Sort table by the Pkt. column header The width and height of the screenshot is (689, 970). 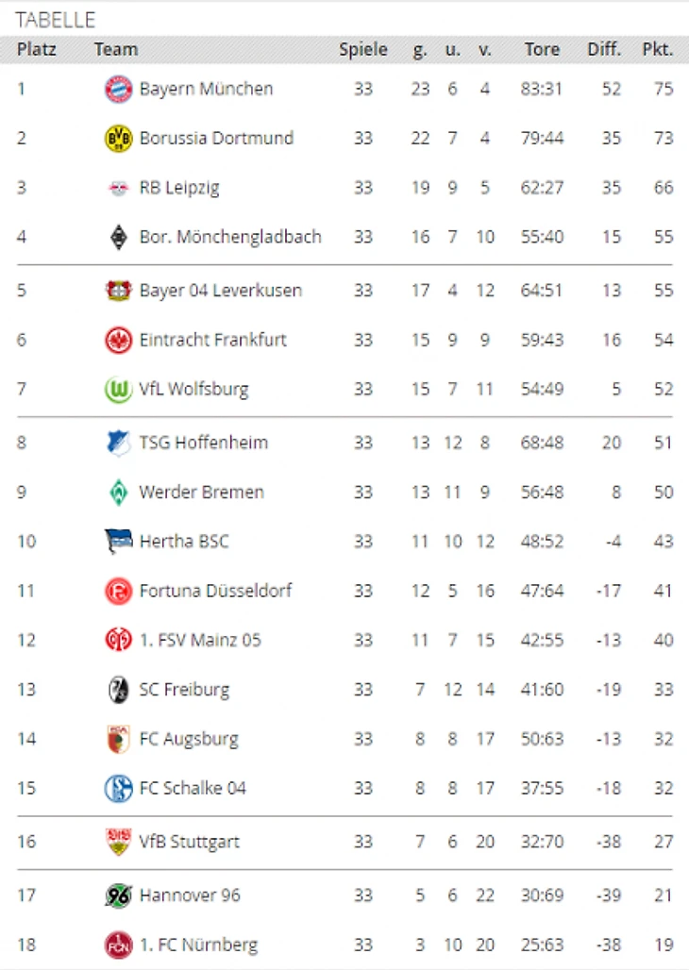pos(658,49)
